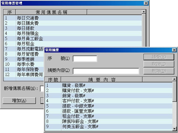Screen dimensions: 178x133
Task: Click the 摘要內容 column header
Action: (x=102, y=80)
